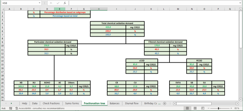Viewport: 243px width, 111px height.
Task: Expand the formula bar with chevron
Action: pos(240,3)
